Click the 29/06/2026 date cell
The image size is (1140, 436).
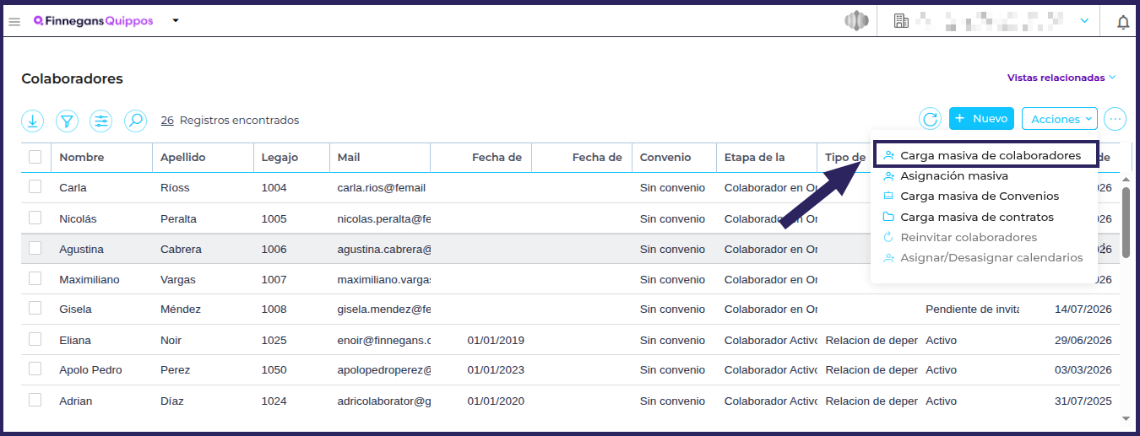point(1083,340)
